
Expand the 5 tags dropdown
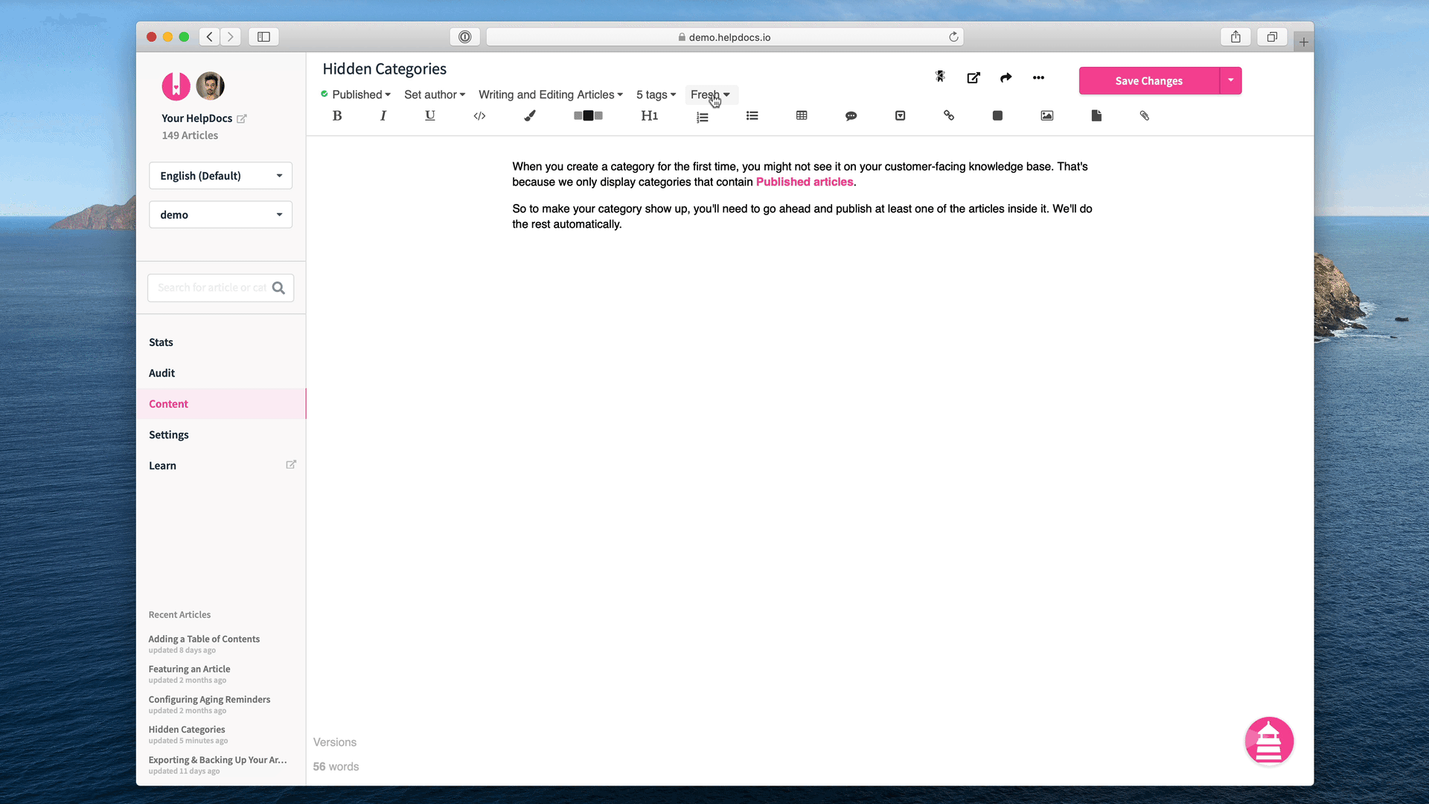[x=656, y=95]
